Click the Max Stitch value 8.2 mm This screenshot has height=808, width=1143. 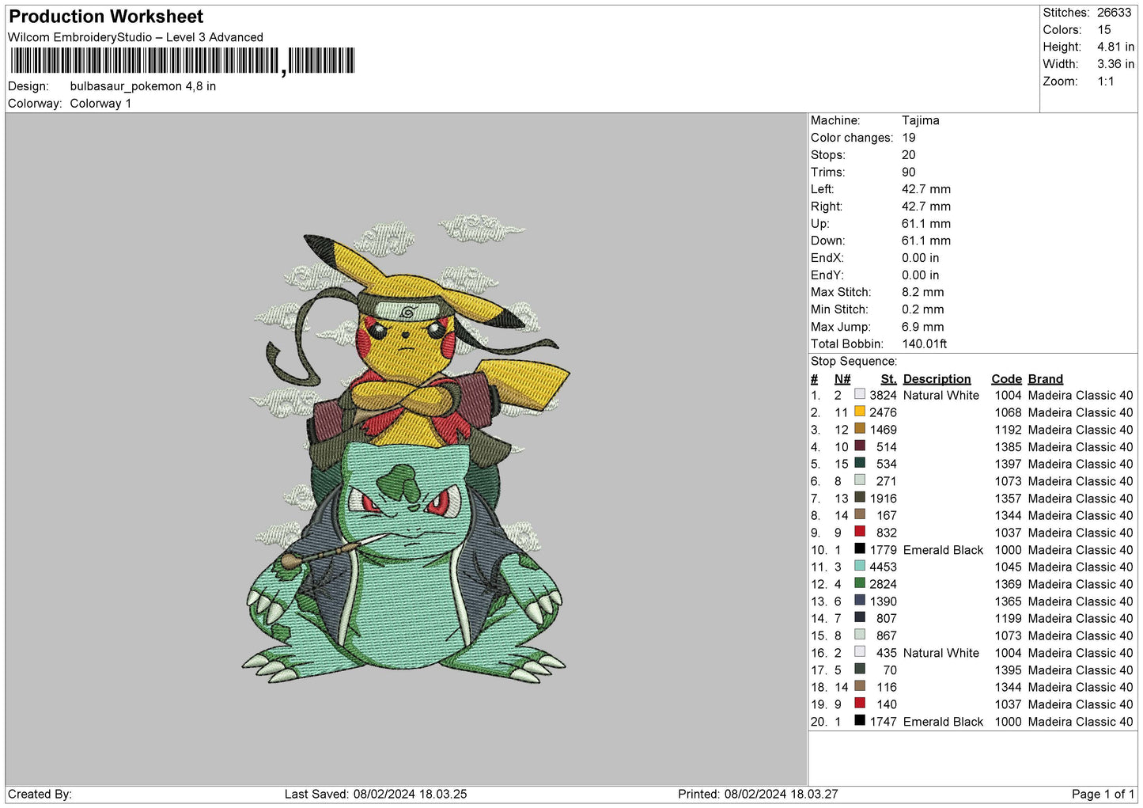923,292
